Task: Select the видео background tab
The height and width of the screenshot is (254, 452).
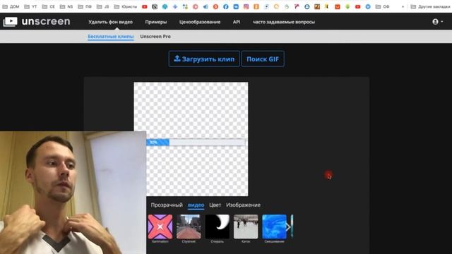Action: pos(196,205)
